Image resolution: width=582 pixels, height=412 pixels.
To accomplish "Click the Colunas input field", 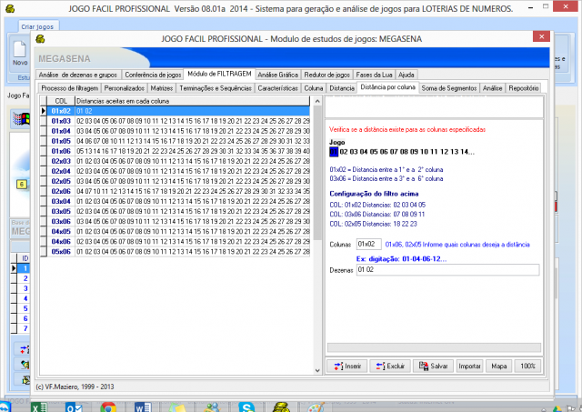I will pyautogui.click(x=369, y=244).
